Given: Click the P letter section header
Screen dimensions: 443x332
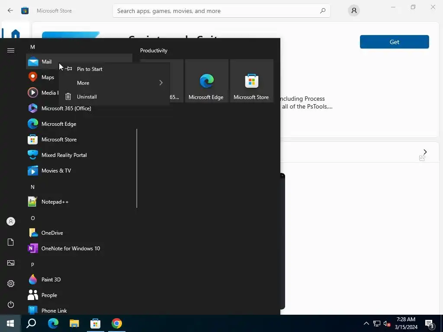Looking at the screenshot, I should coord(32,265).
